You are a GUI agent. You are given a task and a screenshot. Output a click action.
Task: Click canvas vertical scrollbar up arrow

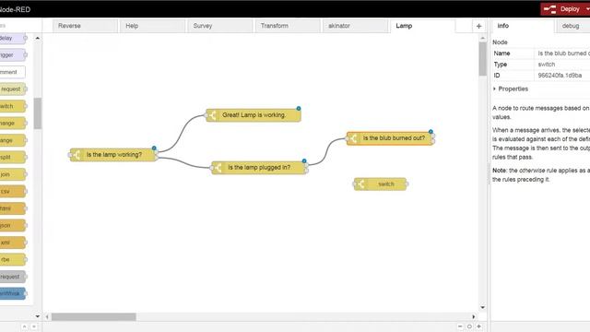coord(483,38)
